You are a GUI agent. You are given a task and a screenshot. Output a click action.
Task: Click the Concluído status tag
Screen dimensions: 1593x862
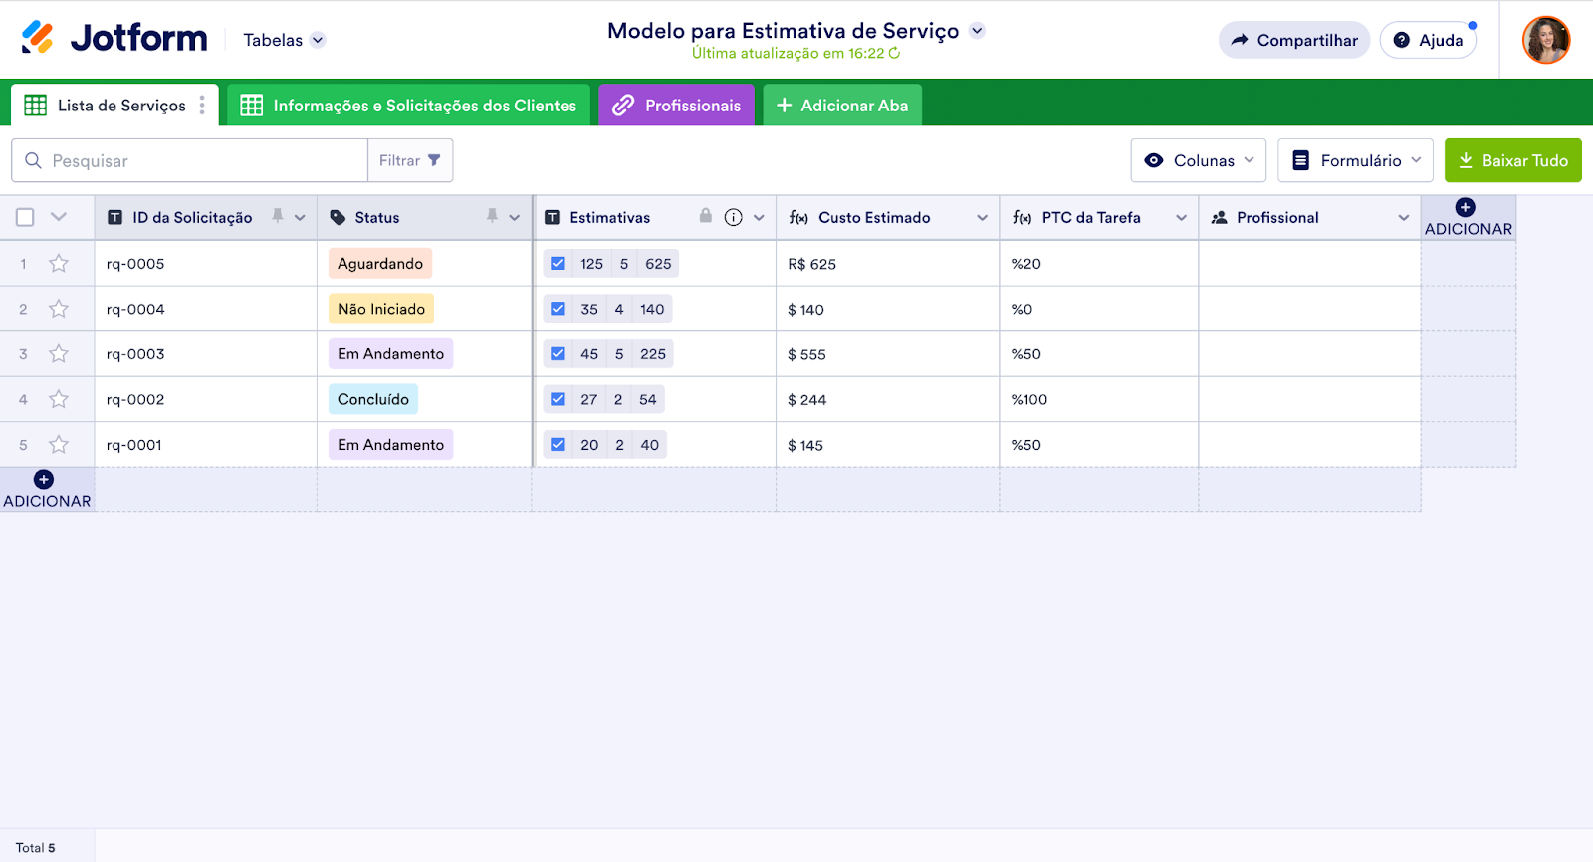(373, 399)
